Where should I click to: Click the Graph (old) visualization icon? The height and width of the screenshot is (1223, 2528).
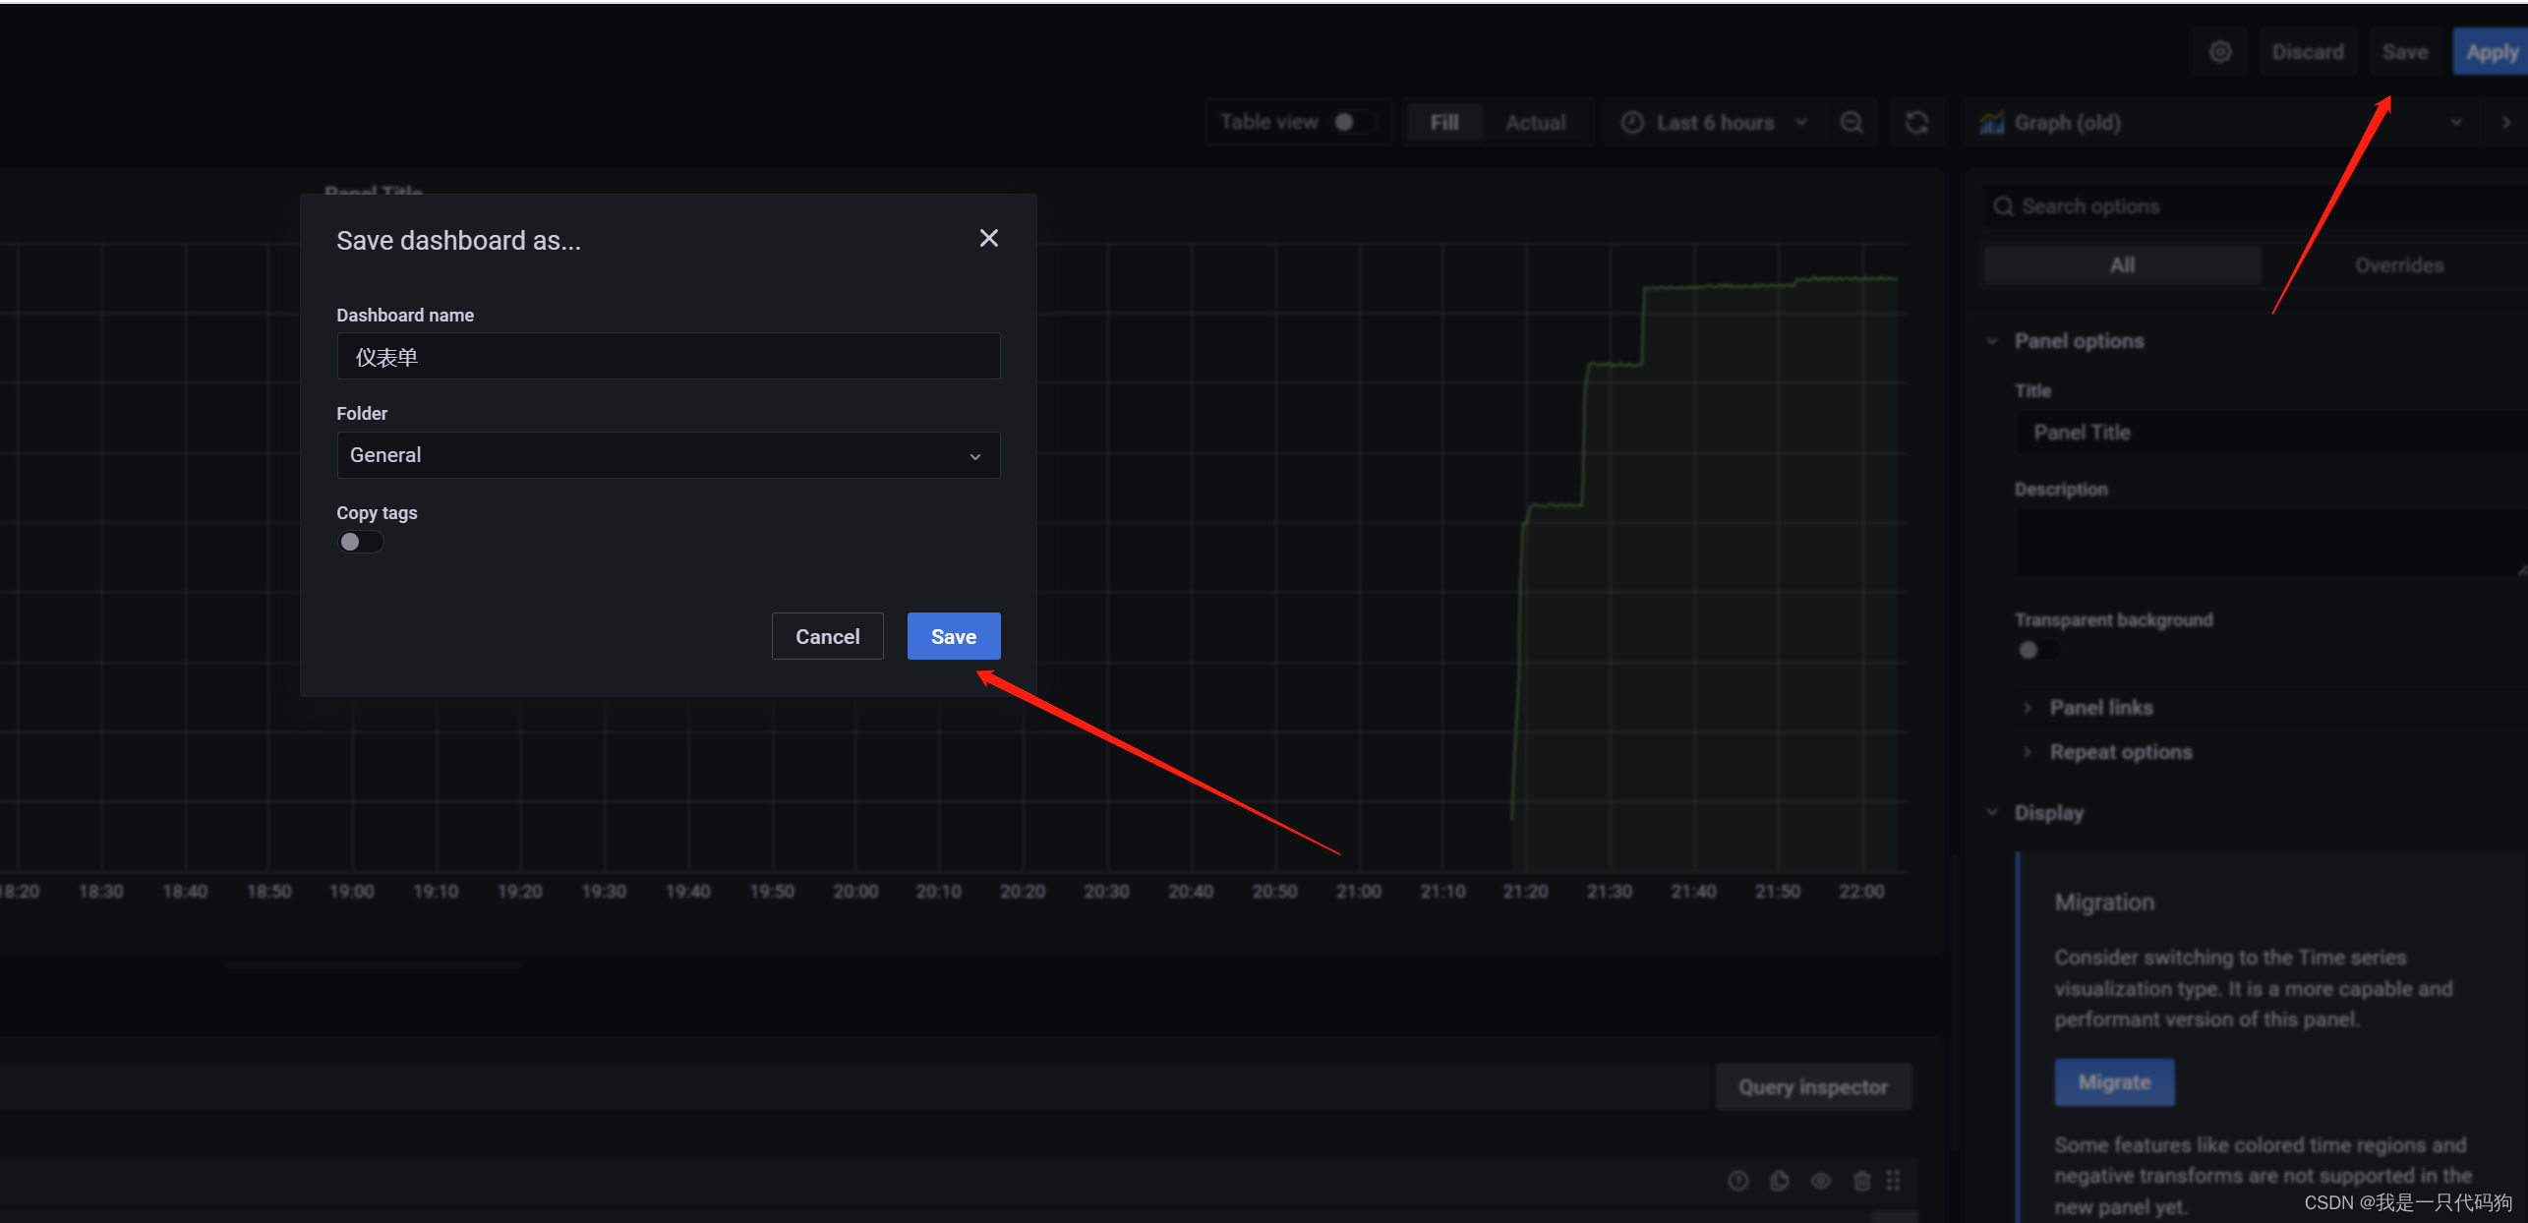[1992, 123]
